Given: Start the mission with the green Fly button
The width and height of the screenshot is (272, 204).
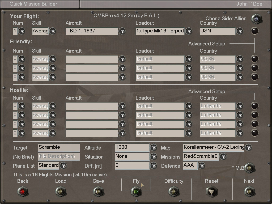Looking at the screenshot, I should pos(136,192).
